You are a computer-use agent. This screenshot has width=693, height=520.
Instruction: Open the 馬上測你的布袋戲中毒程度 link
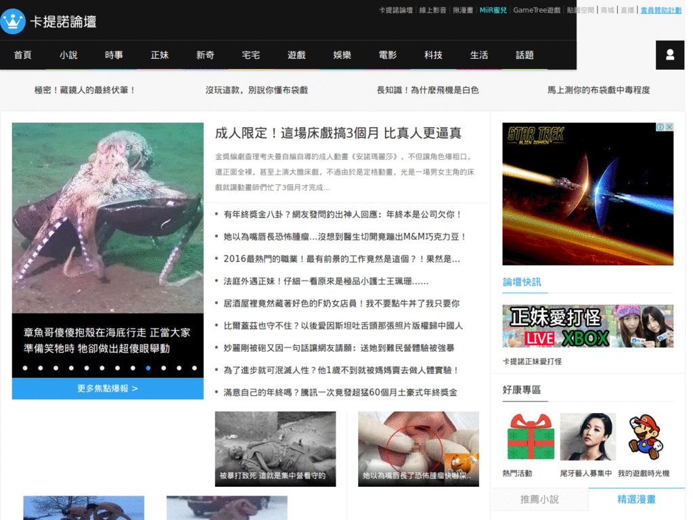598,90
